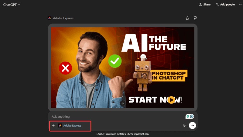Image resolution: width=243 pixels, height=137 pixels.
Task: Click the orange play button in image
Action: [171, 100]
